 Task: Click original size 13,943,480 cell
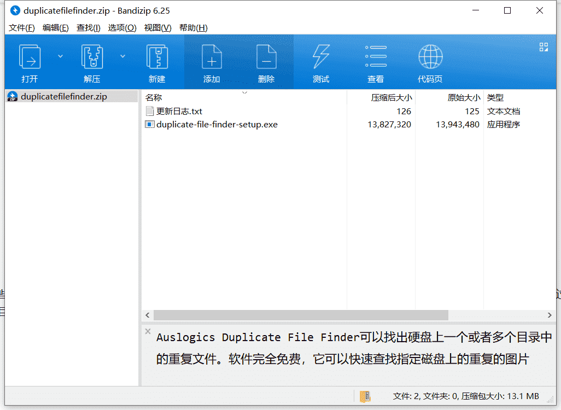[x=458, y=125]
